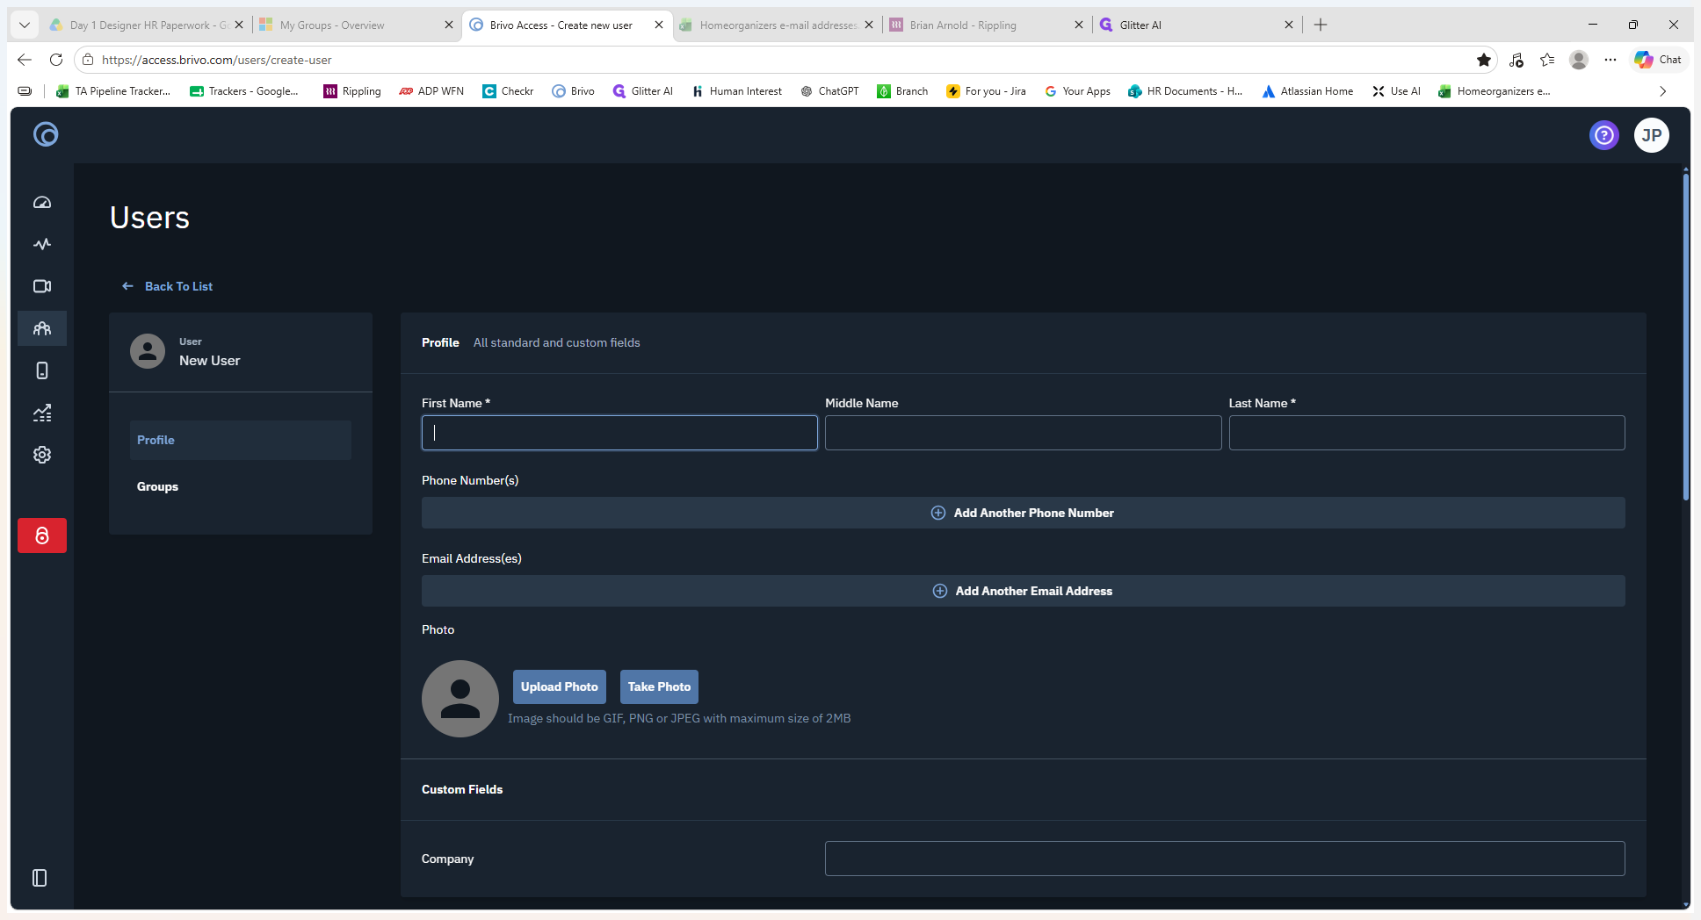The image size is (1701, 920).
Task: Open the purple help question mark icon
Action: 1604,135
